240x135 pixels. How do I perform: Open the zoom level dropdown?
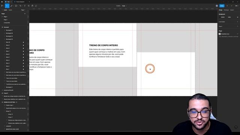click(237, 6)
